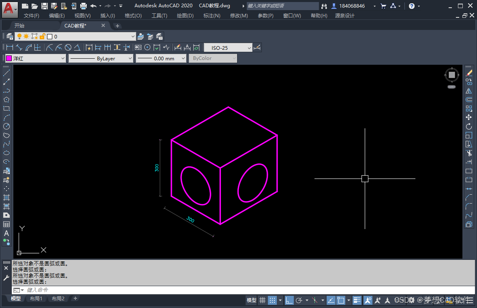Viewport: 477px width, 308px height.
Task: Open the Hatch tool
Action: [x=6, y=198]
